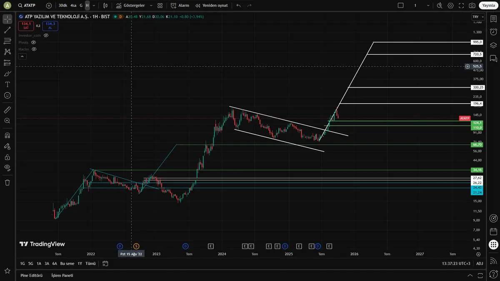Screen dimensions: 500x281
Task: Expand the timeframe dropdown arrow
Action: 94,5
